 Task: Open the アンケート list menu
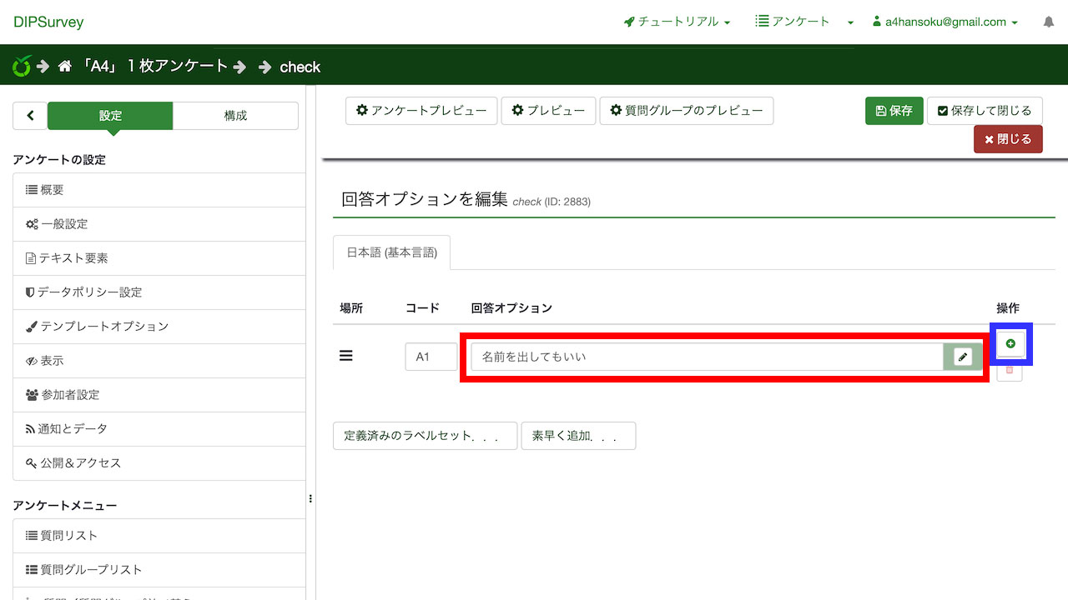click(x=792, y=22)
